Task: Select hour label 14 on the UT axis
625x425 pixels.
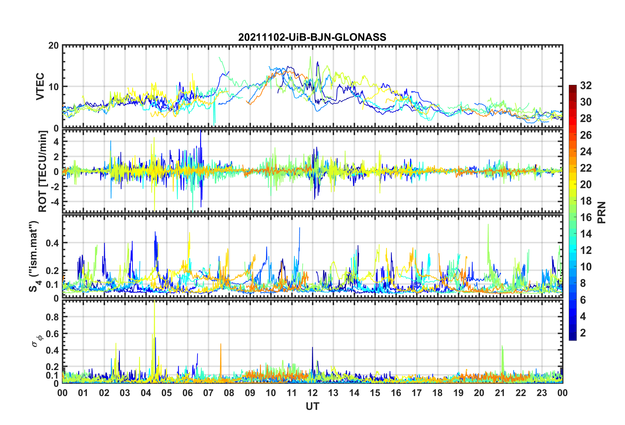Action: pos(354,393)
